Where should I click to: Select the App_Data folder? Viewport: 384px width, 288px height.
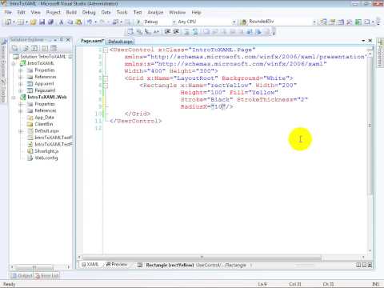pos(44,118)
